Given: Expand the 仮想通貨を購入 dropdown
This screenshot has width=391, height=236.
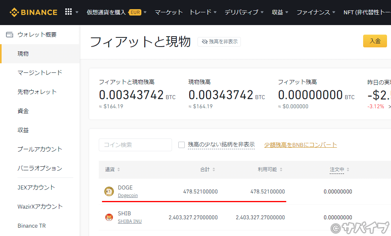Looking at the screenshot, I should [x=145, y=12].
